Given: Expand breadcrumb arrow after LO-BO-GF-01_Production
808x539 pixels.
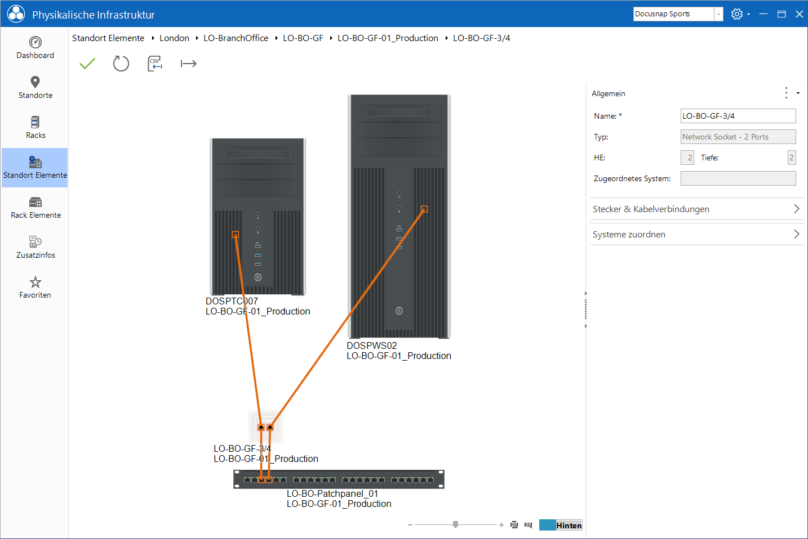Looking at the screenshot, I should [x=446, y=38].
